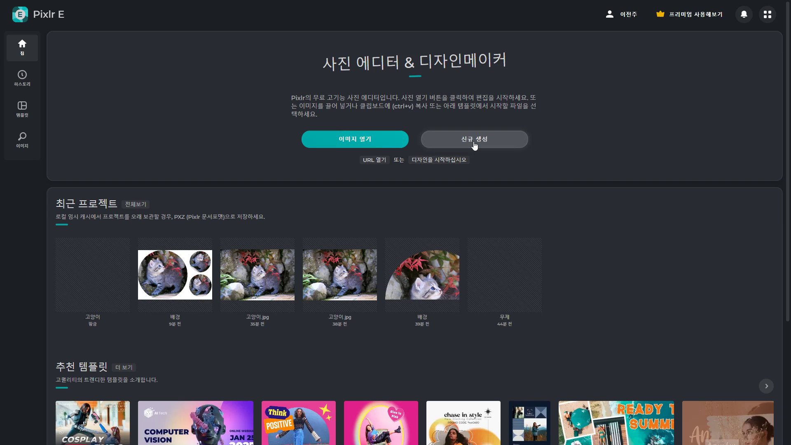This screenshot has width=791, height=445.
Task: Expand more templates with the right chevron
Action: click(767, 386)
